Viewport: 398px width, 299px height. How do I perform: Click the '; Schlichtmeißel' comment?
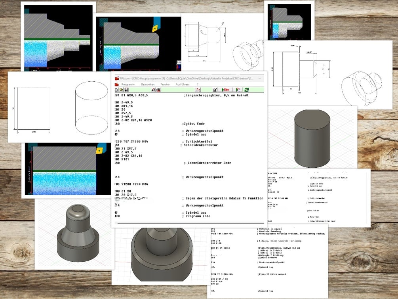[x=197, y=142]
